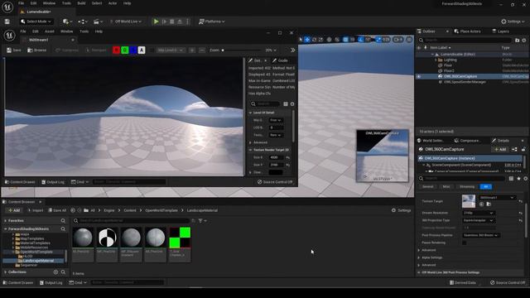Click the Add component button in Details
Screen dimensions: 530x298
coord(500,149)
